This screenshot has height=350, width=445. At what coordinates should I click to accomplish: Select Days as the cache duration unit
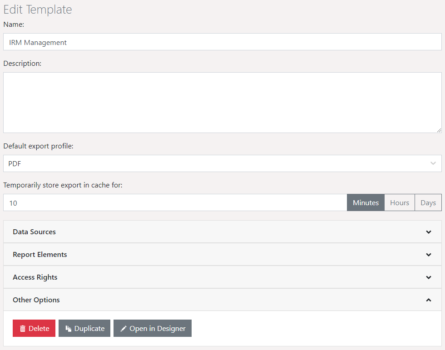point(427,202)
